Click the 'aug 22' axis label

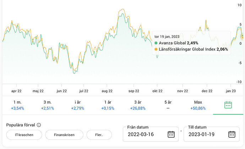(107, 91)
